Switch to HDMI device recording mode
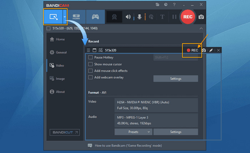The height and width of the screenshot is (153, 250). (x=76, y=16)
